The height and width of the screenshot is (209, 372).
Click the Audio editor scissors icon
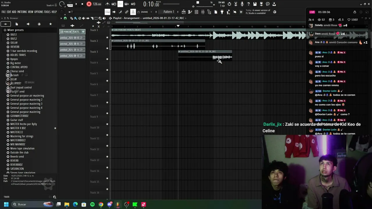coord(236,4)
